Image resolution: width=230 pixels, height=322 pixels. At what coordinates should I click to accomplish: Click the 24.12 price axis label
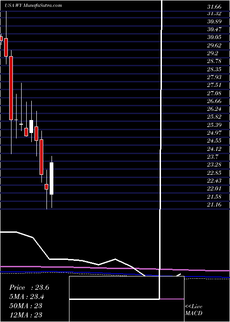pyautogui.click(x=214, y=149)
